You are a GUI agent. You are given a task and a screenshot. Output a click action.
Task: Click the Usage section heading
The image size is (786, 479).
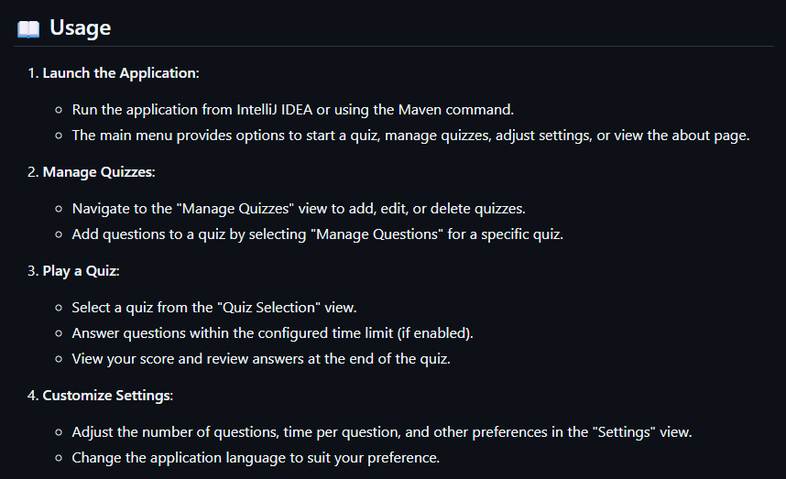tap(80, 28)
